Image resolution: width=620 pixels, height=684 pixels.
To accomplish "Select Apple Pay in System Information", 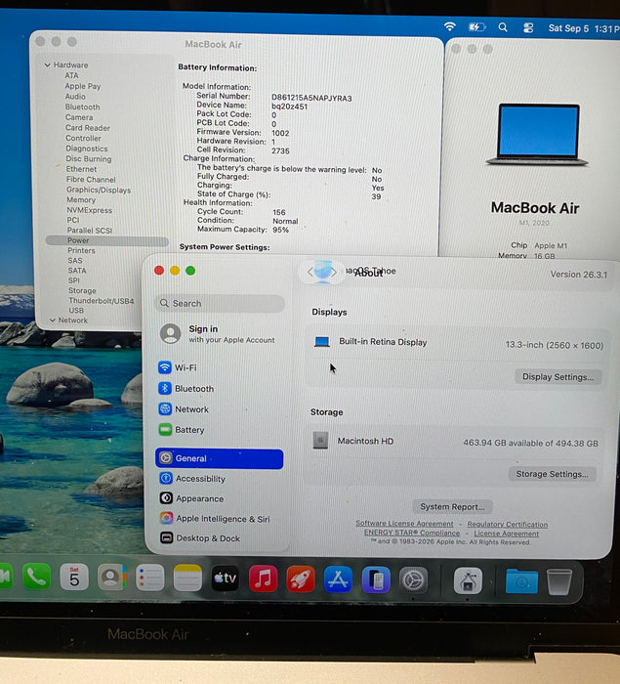I will [x=83, y=86].
